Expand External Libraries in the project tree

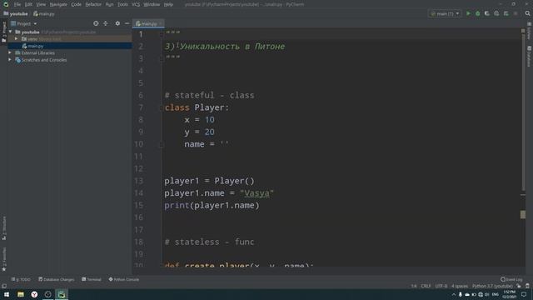pyautogui.click(x=10, y=52)
